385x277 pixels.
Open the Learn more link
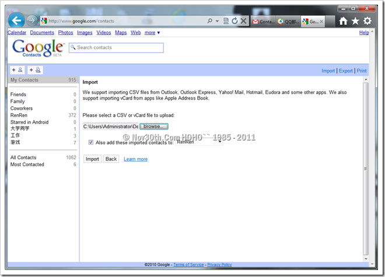tap(135, 159)
